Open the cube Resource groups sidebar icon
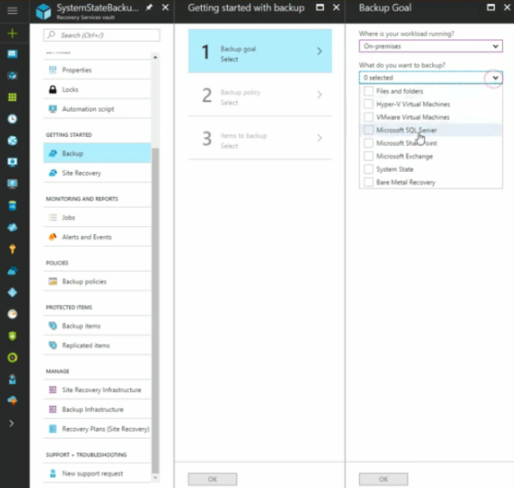 [x=13, y=75]
